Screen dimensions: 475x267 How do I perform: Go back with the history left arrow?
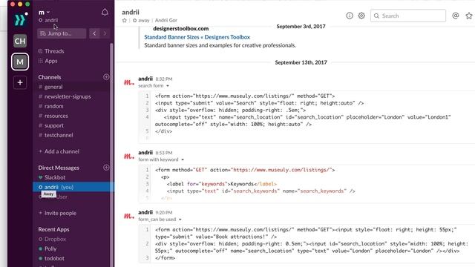point(94,33)
